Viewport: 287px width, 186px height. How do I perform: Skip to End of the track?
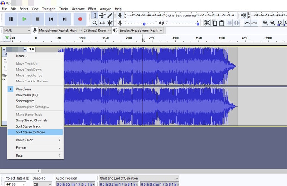coord(64,19)
